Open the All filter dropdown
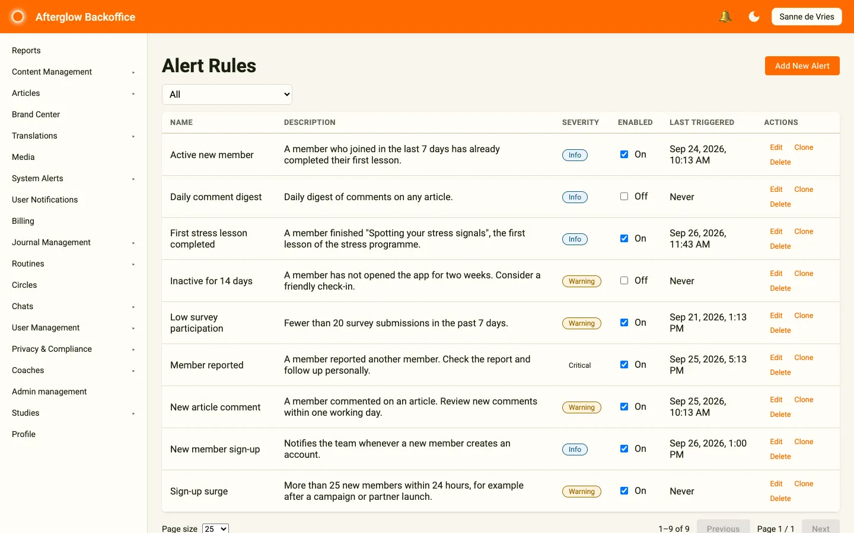This screenshot has height=533, width=854. tap(227, 94)
